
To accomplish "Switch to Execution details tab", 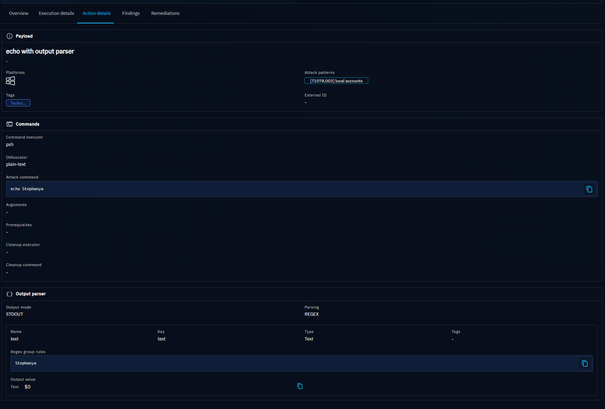I will click(x=57, y=13).
